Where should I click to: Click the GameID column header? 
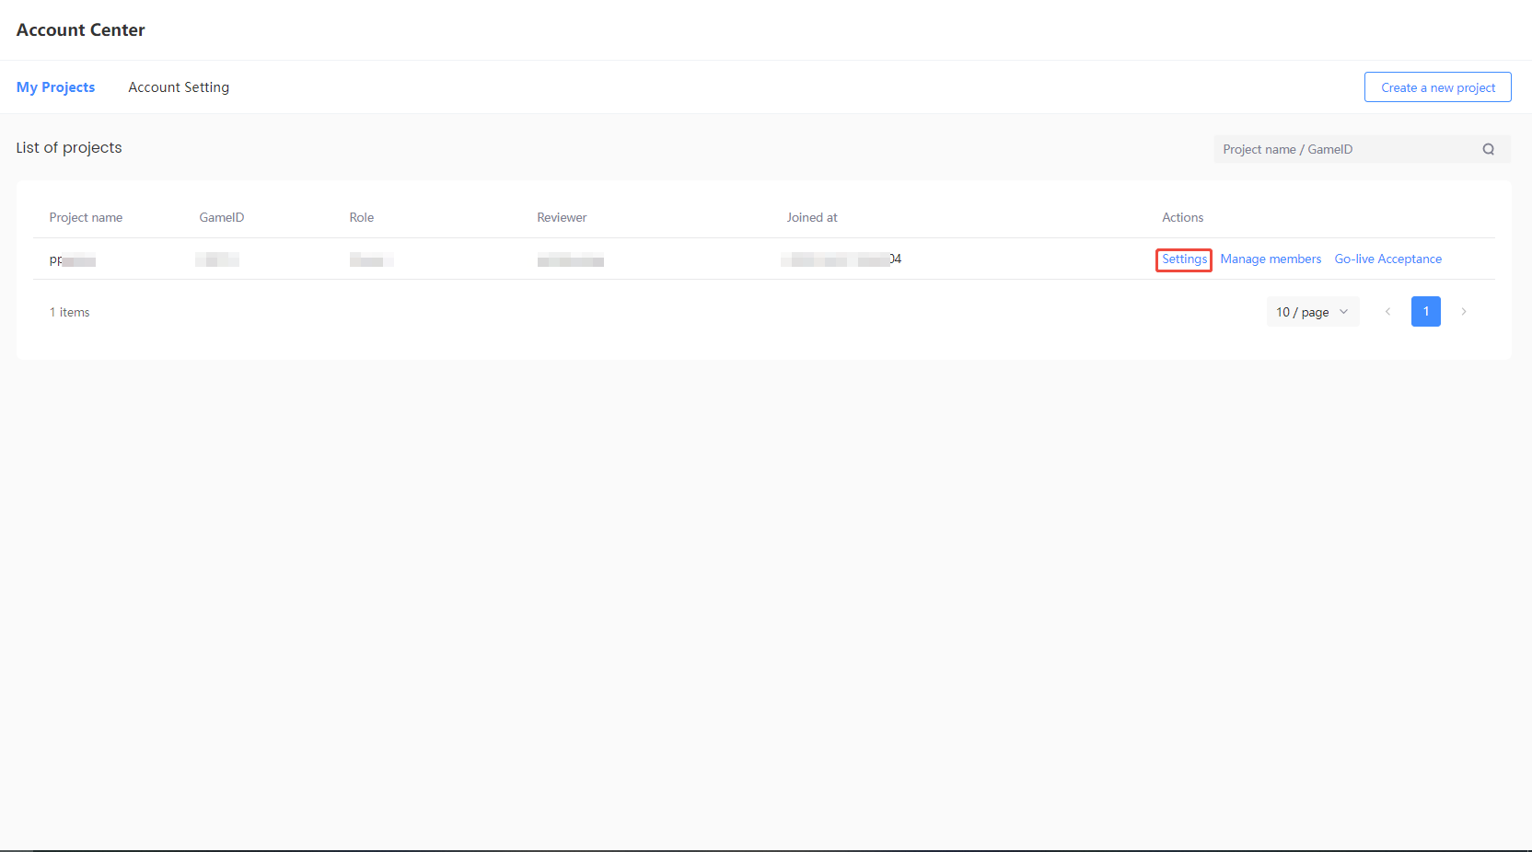click(x=222, y=218)
